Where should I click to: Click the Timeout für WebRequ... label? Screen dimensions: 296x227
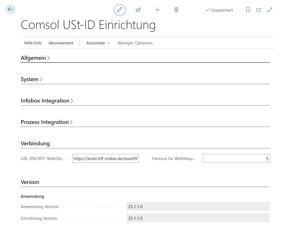tap(174, 159)
